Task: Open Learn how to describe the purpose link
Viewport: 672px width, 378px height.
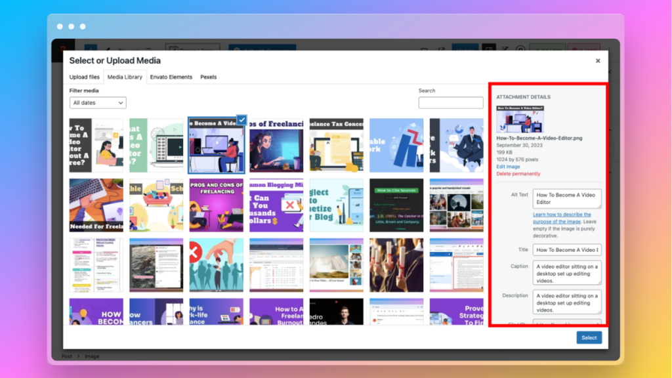Action: (x=562, y=218)
